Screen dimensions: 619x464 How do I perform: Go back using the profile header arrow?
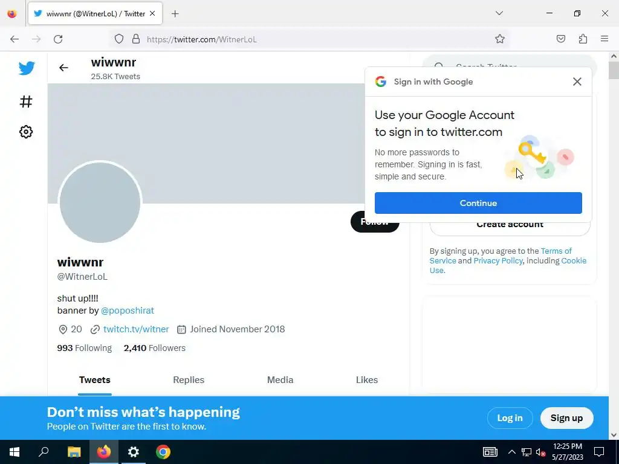pos(63,68)
